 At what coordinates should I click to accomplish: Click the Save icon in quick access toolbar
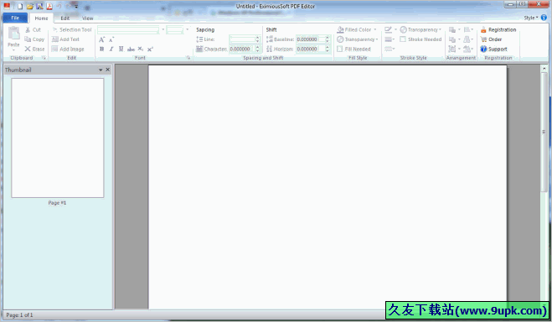39,7
